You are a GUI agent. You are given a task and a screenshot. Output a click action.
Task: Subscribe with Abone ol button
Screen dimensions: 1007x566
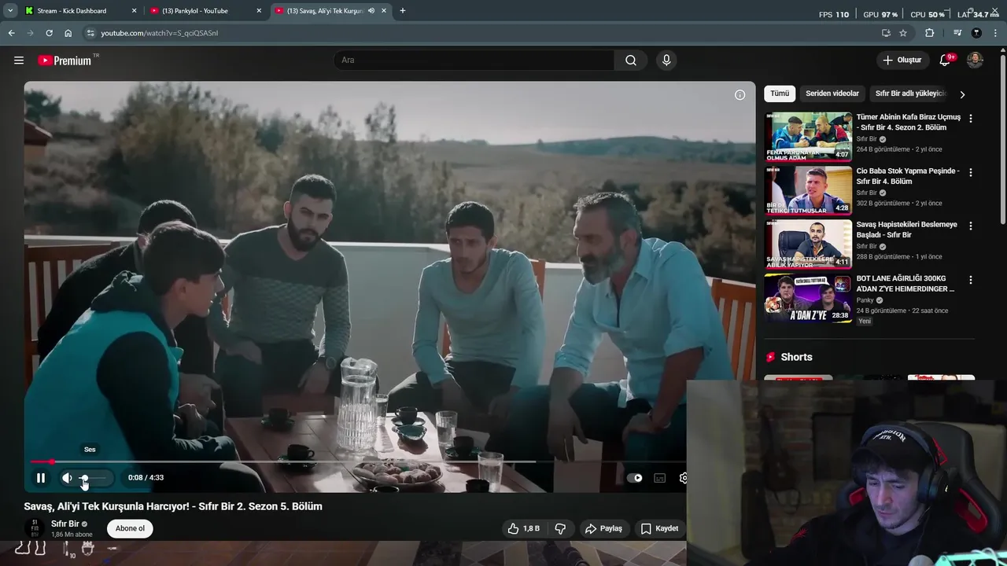(130, 529)
